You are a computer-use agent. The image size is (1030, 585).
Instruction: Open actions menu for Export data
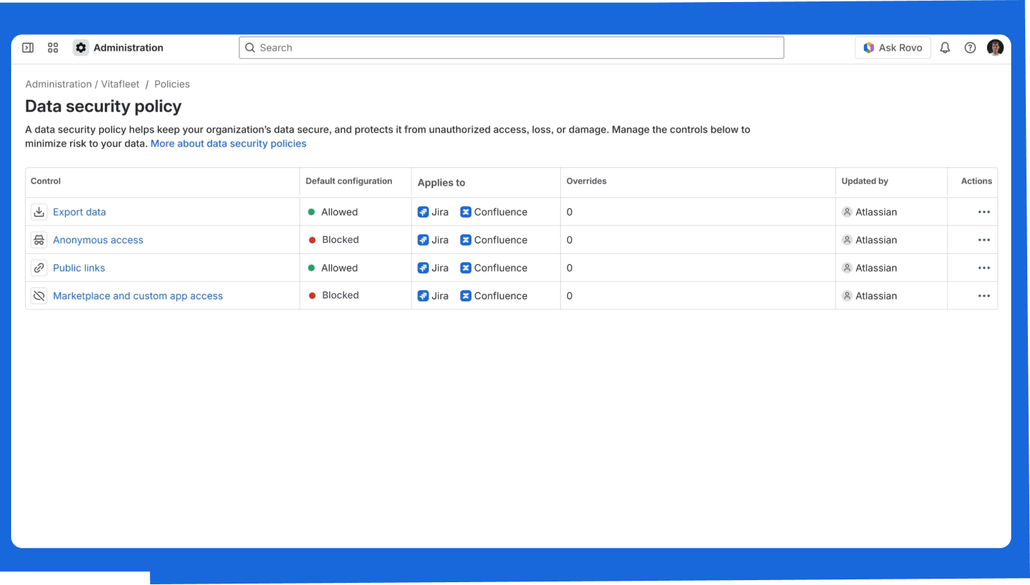(984, 212)
